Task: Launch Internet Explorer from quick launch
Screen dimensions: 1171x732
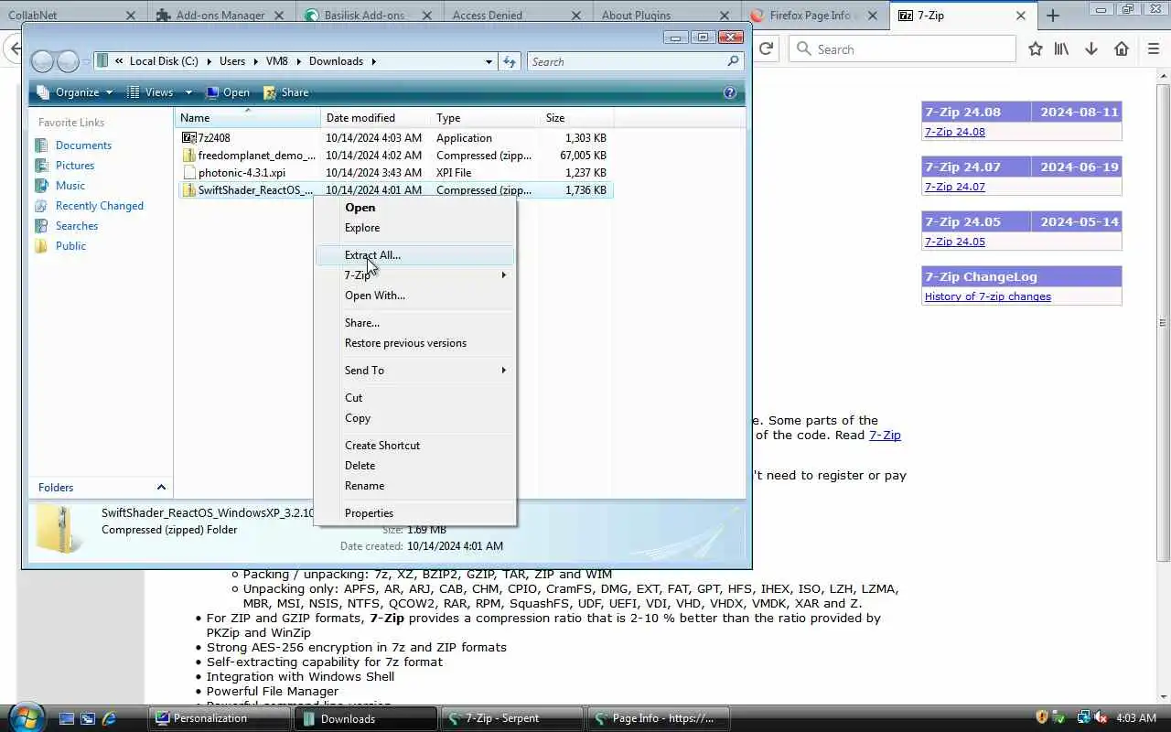Action: click(109, 719)
